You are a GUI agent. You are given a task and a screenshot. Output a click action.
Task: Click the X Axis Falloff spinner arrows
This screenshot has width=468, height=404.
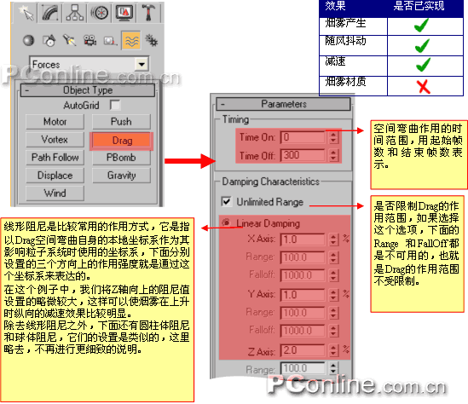coord(333,275)
